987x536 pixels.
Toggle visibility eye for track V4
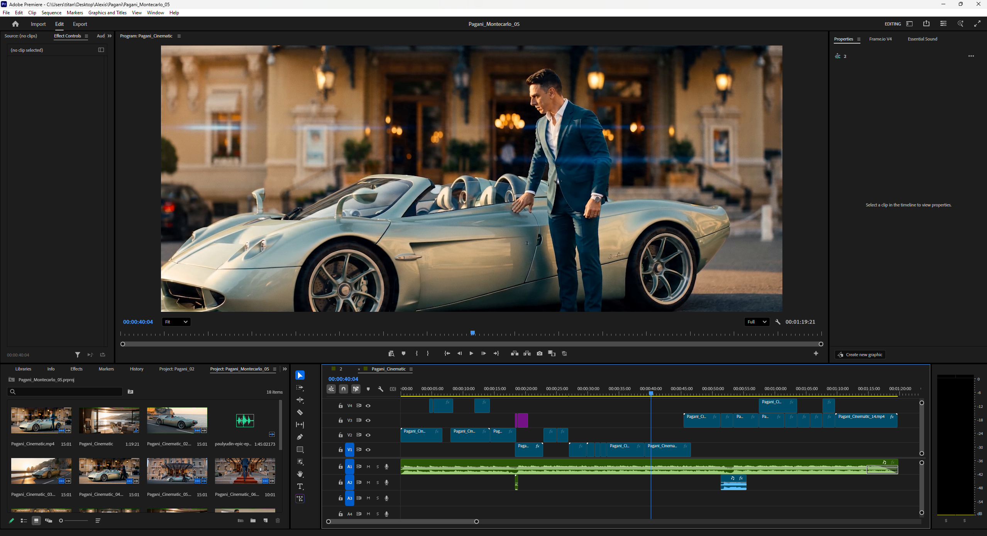point(368,406)
